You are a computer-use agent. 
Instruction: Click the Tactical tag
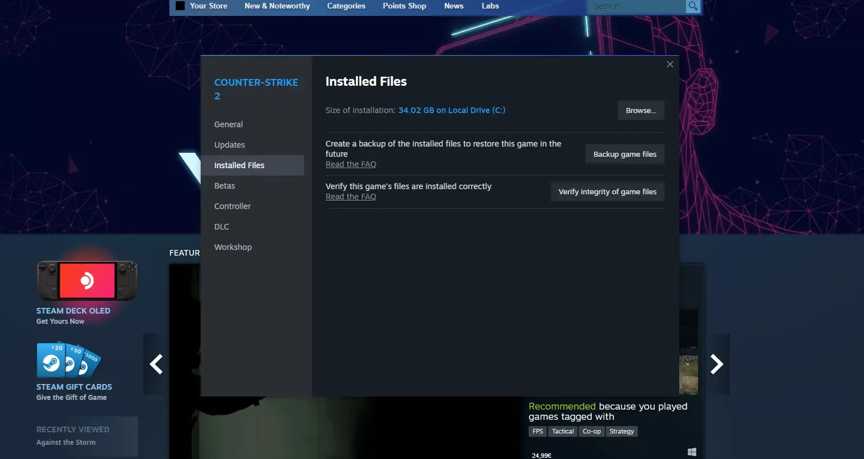[563, 431]
